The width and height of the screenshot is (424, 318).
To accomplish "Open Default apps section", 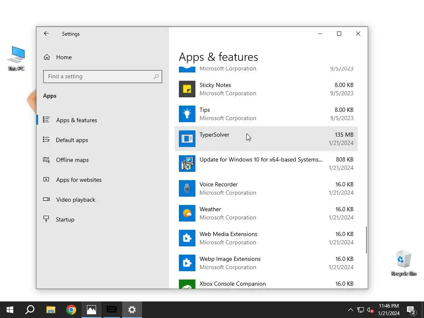I will (x=72, y=140).
